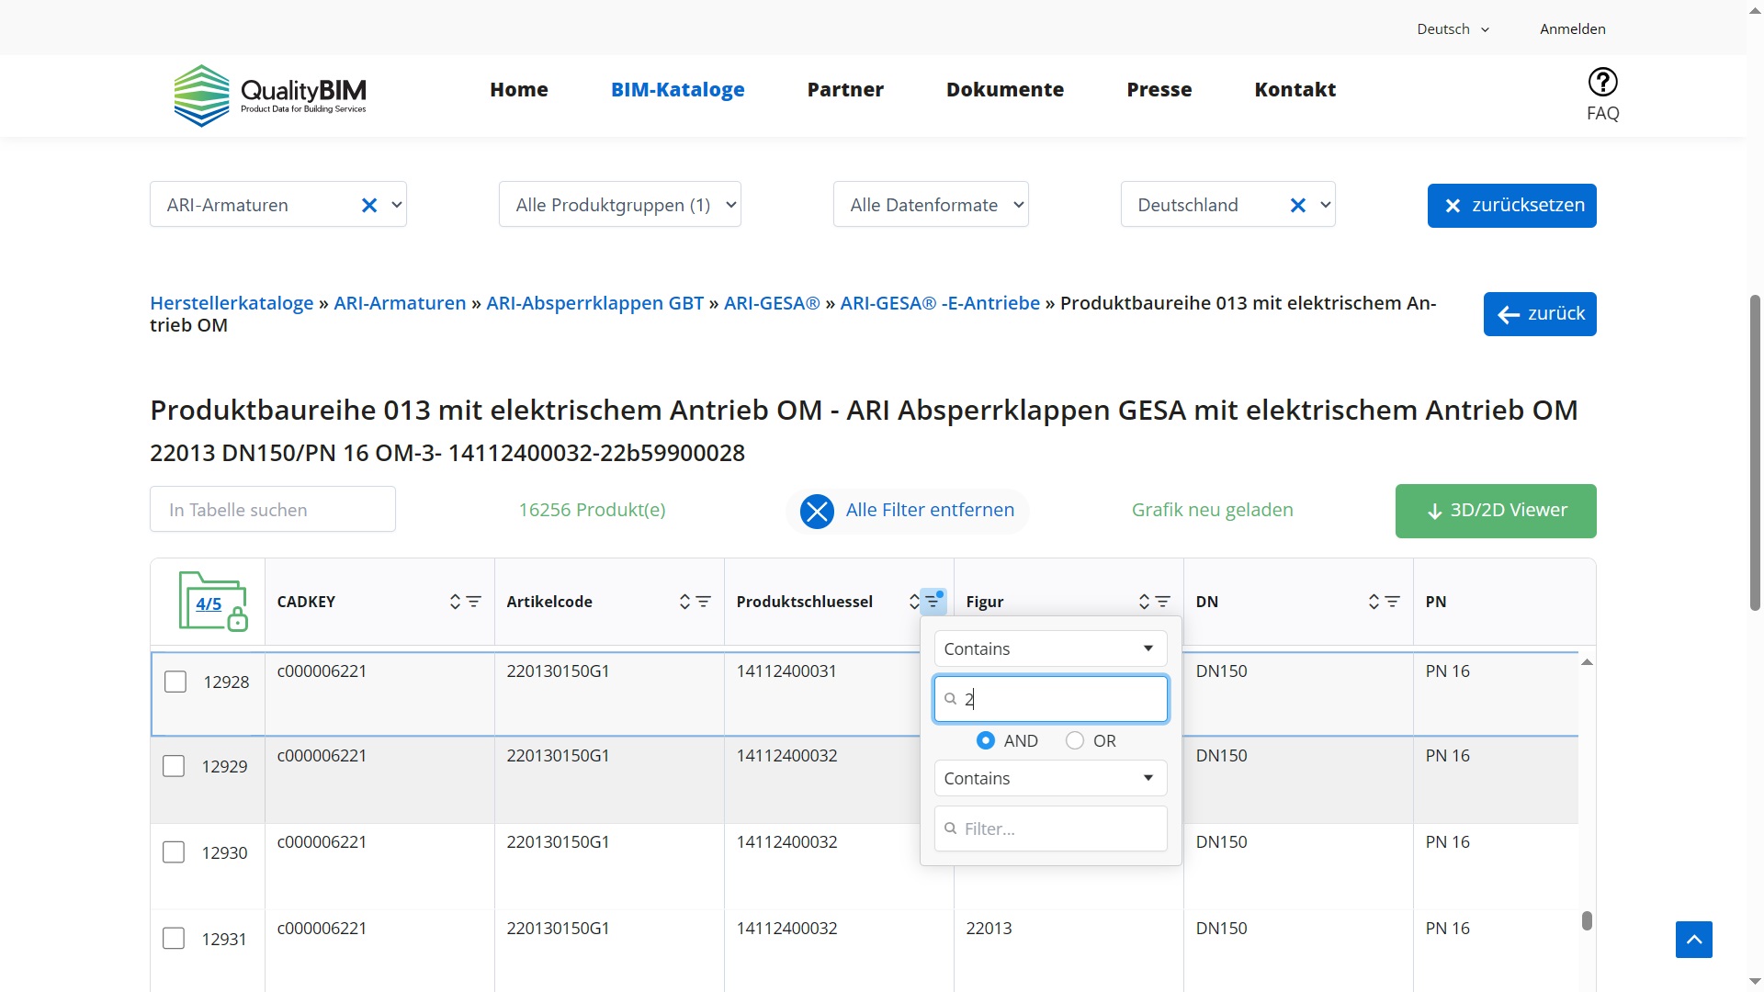
Task: Open the Deutsch language selector
Action: (x=1453, y=29)
